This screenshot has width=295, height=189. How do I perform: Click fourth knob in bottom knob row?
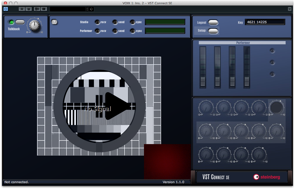coord(259,155)
